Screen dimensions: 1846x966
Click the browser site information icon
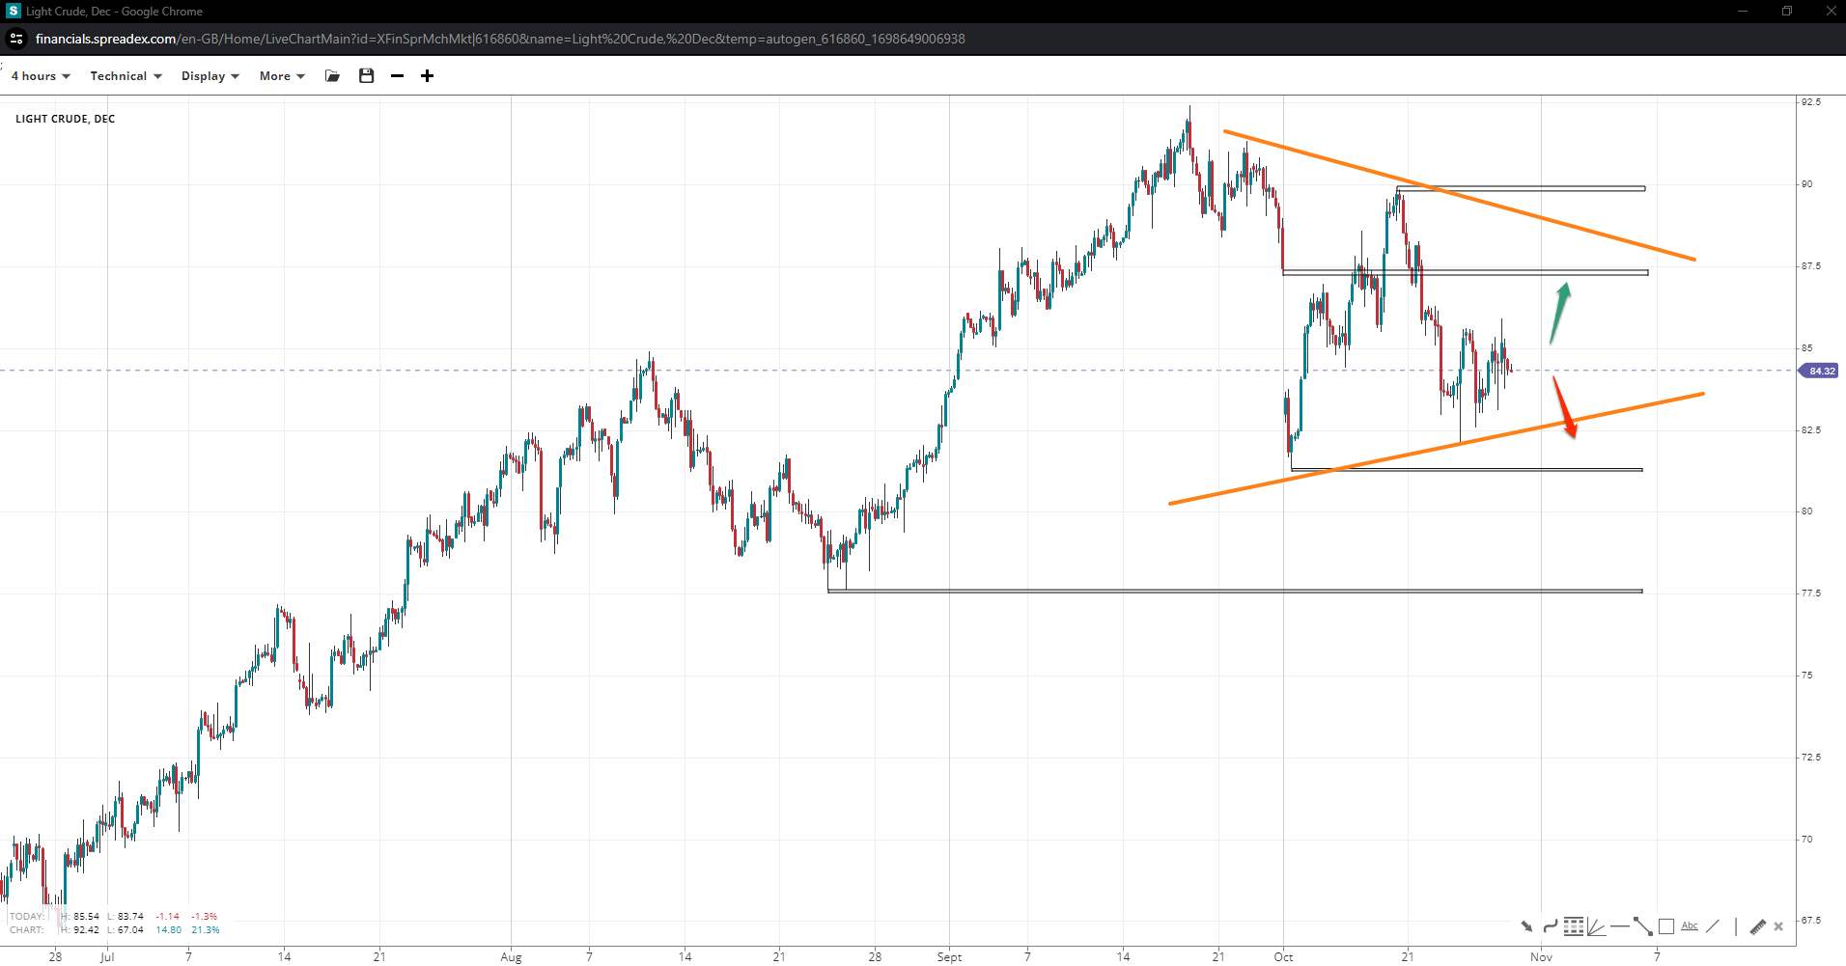click(16, 39)
